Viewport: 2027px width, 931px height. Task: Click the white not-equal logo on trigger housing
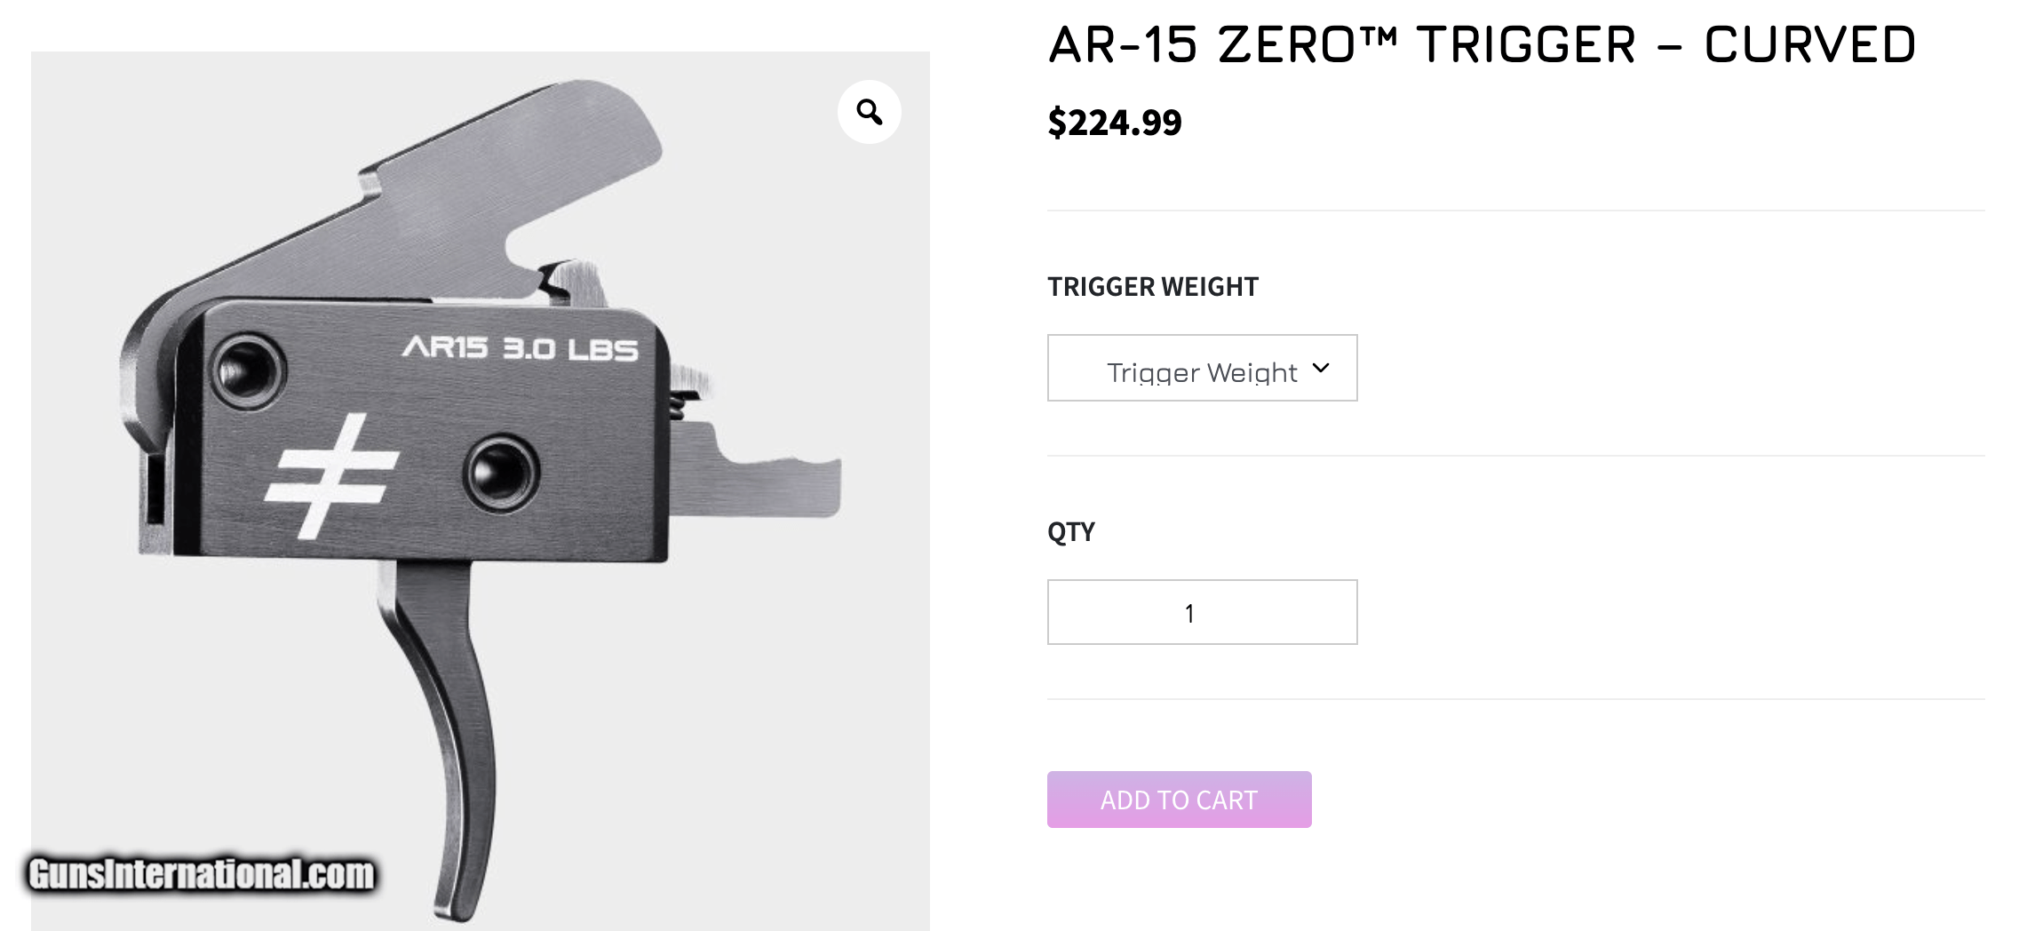pos(332,475)
